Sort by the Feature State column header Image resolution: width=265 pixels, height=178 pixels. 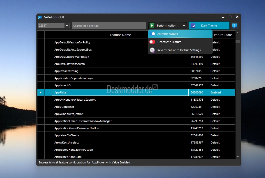(x=222, y=35)
